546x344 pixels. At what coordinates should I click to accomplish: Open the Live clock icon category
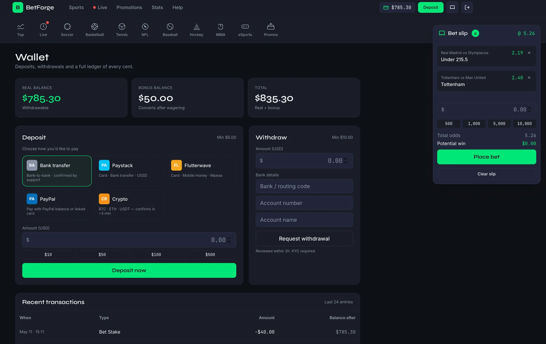[43, 27]
